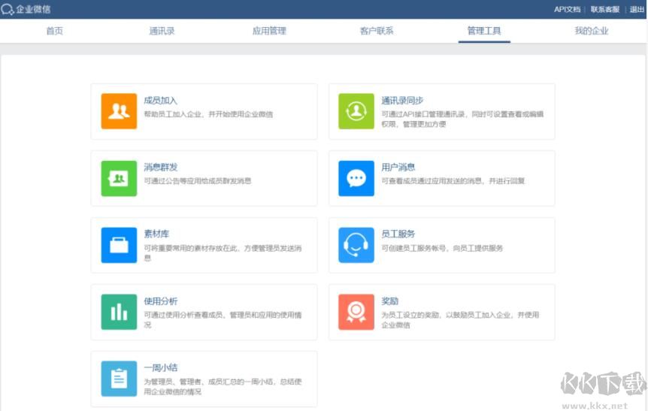648x411 pixels.
Task: Open the 通讯录 tab
Action: [x=162, y=31]
